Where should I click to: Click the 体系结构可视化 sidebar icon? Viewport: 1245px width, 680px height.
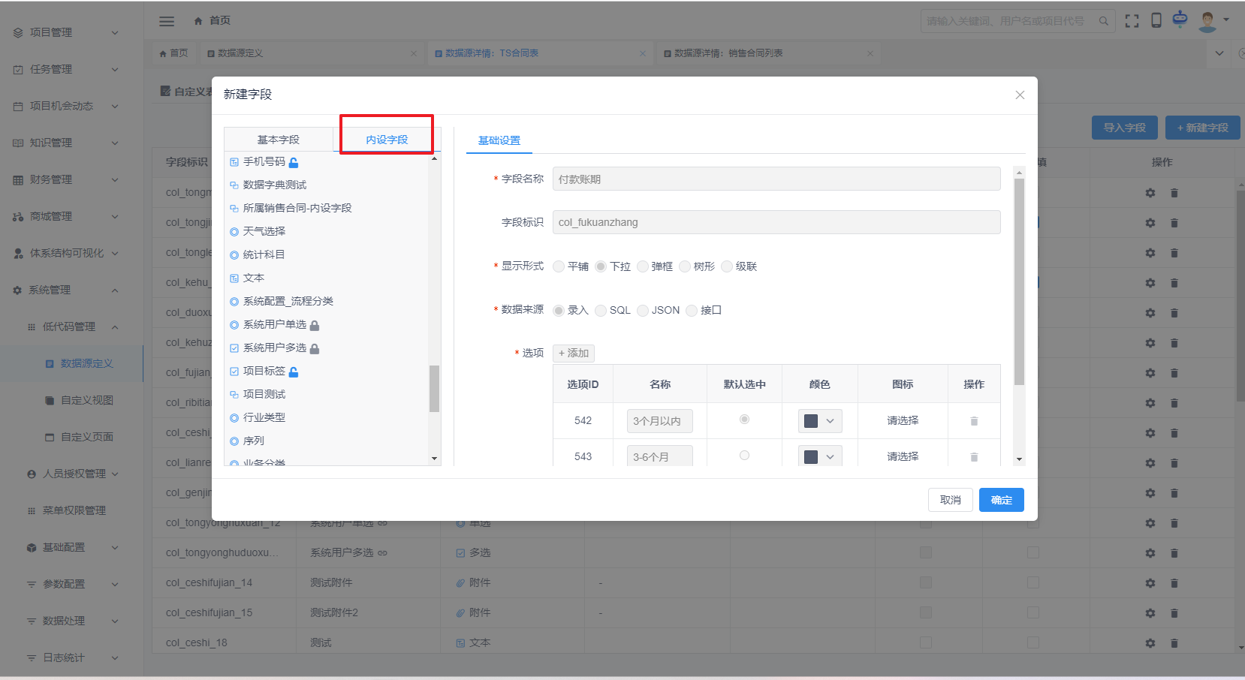pos(18,253)
